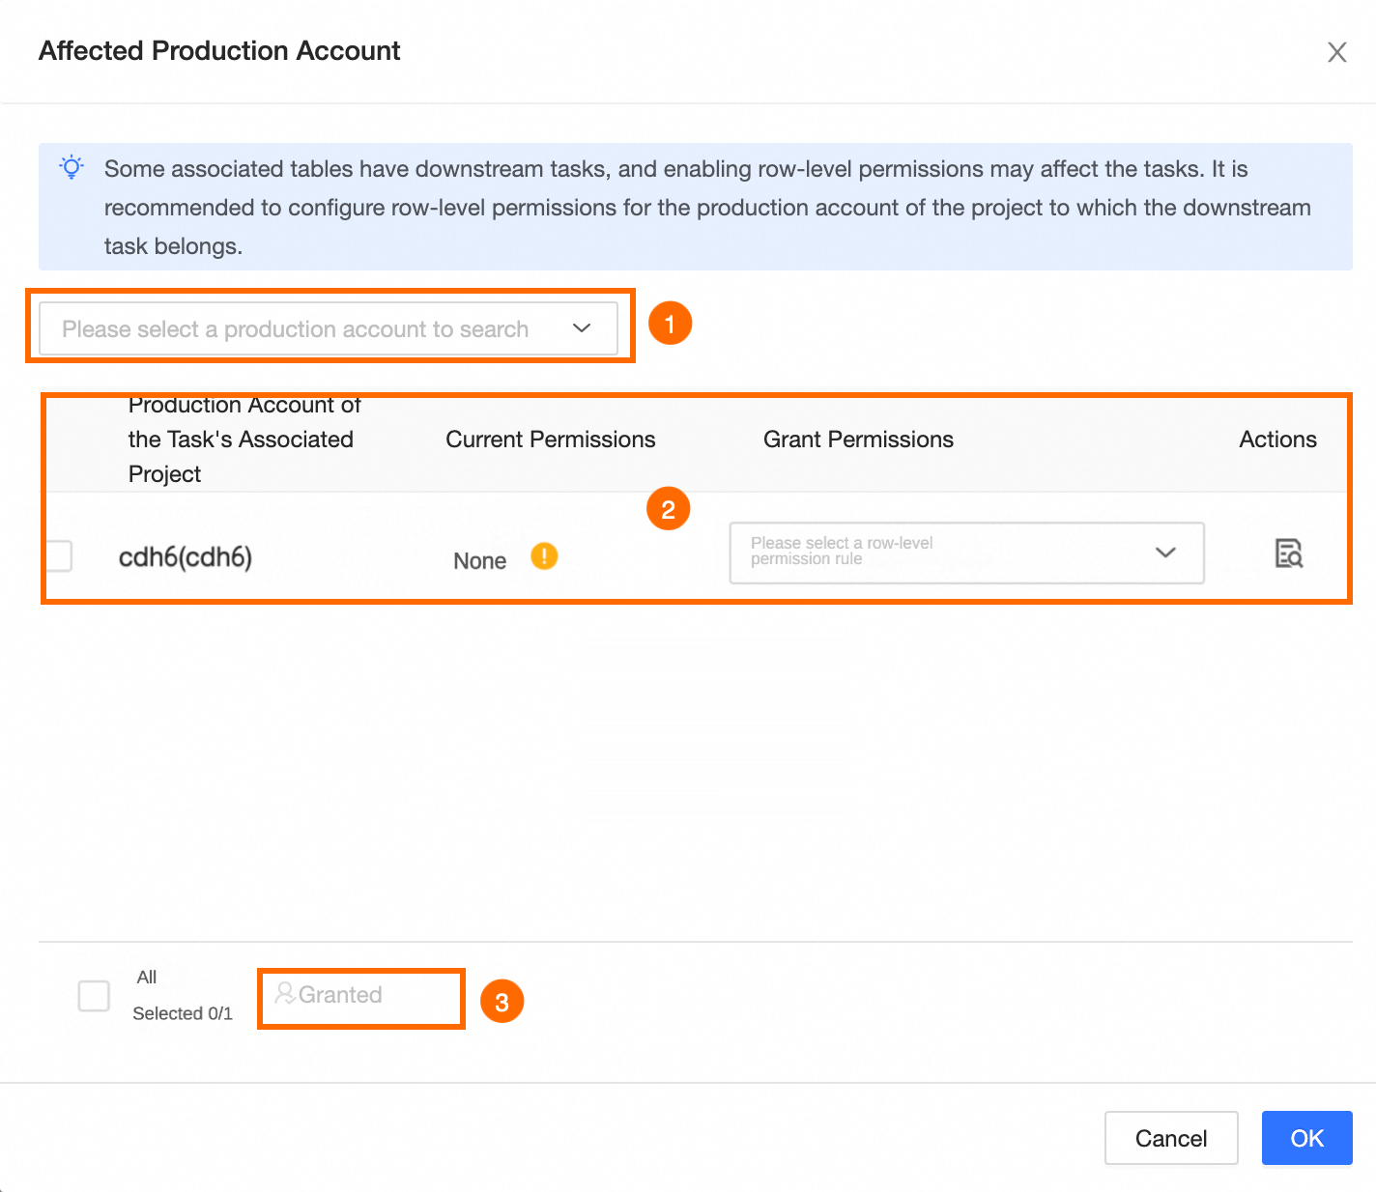Screen dimensions: 1376x1192
Task: Click the Cancel button
Action: point(1170,1138)
